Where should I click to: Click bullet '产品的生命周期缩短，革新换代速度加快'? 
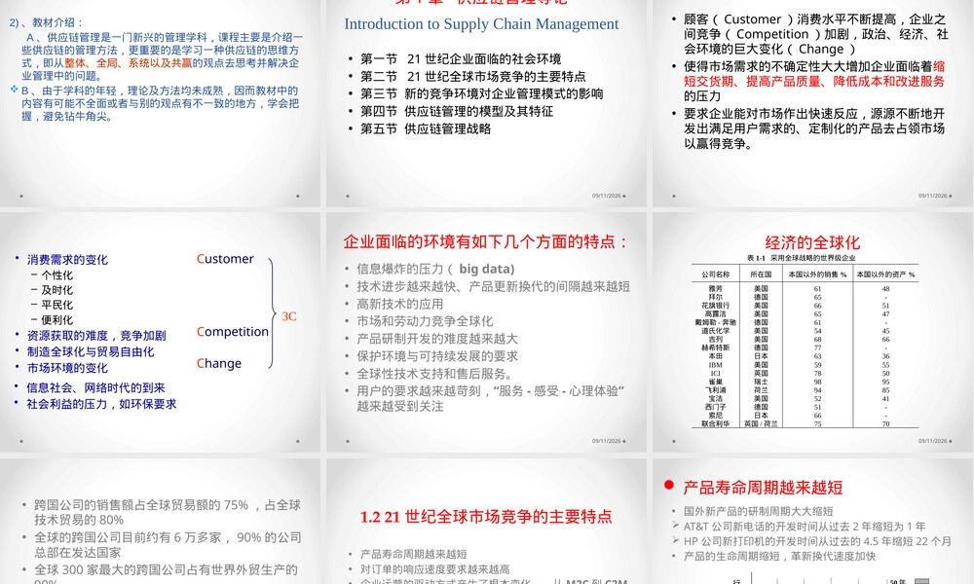(x=779, y=556)
